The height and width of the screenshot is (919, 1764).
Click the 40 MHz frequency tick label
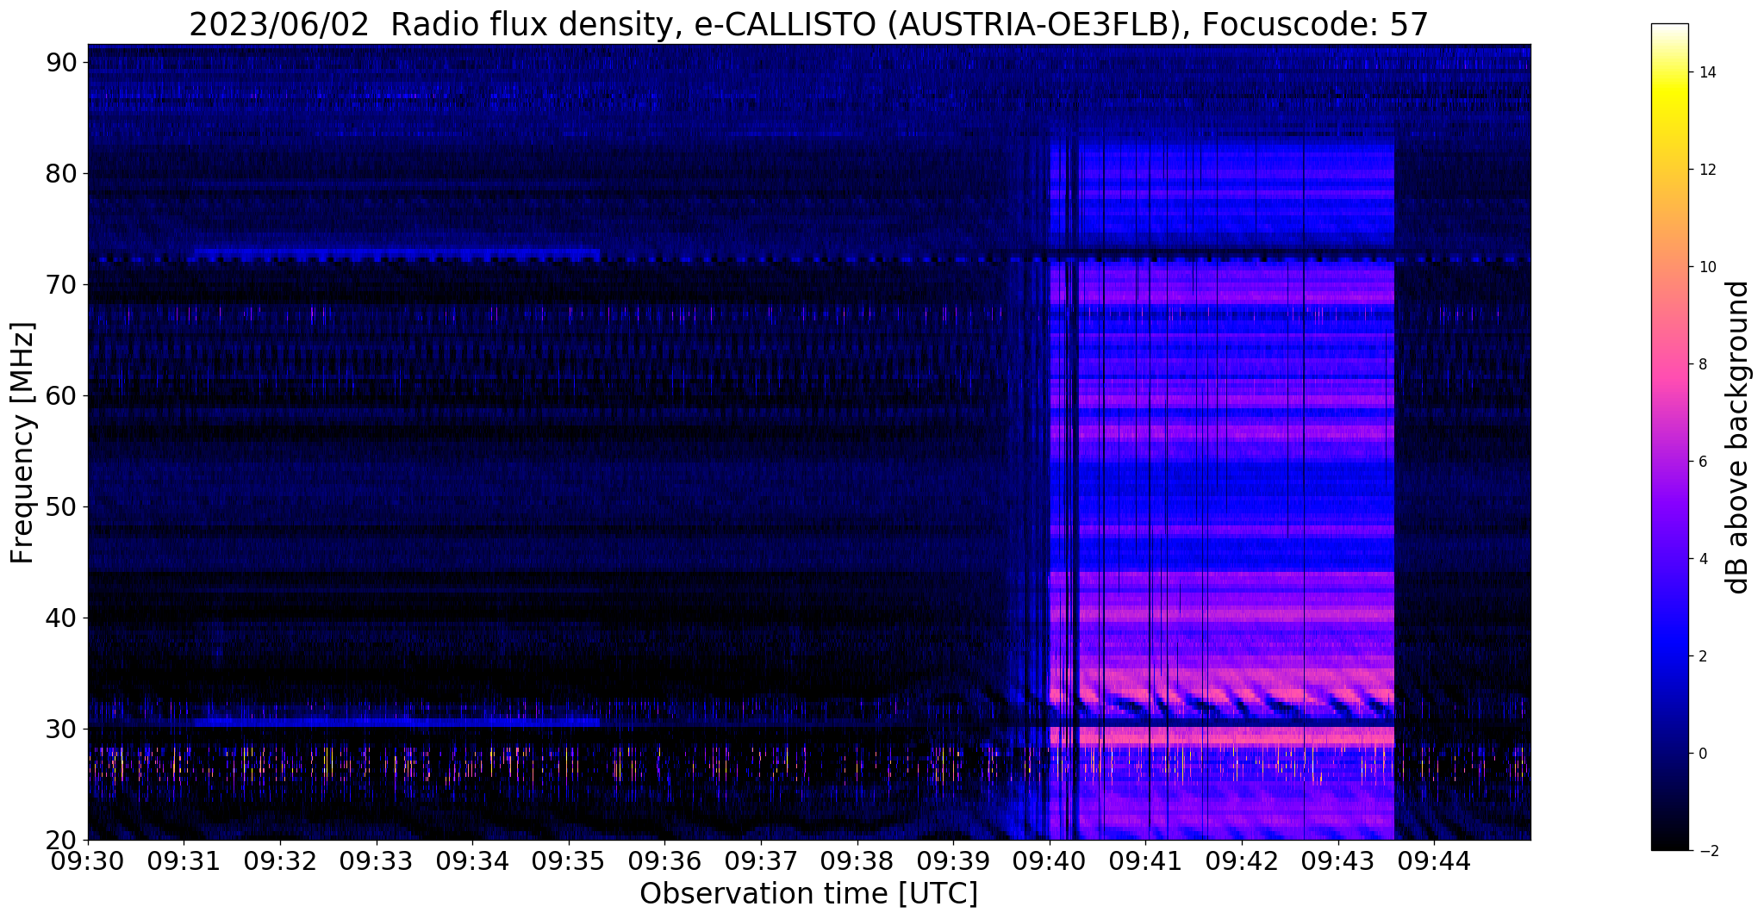coord(61,618)
